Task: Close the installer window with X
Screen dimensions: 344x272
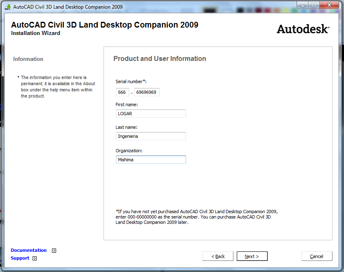Action: pos(329,5)
